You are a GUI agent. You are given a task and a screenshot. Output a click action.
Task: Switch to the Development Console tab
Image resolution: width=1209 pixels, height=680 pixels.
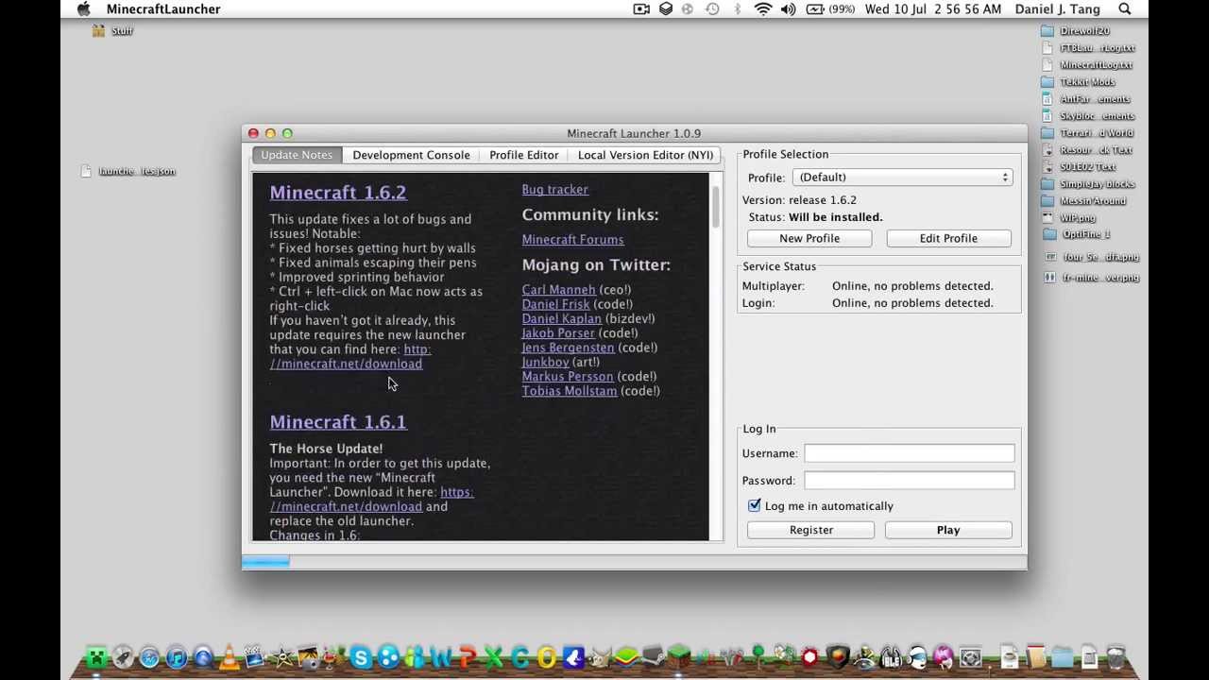[411, 155]
